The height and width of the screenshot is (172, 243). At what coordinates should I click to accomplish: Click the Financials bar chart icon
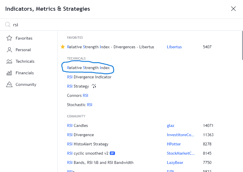click(9, 73)
